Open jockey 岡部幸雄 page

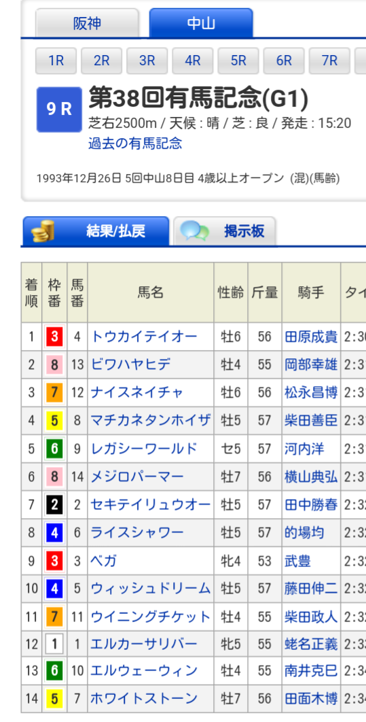(x=311, y=364)
